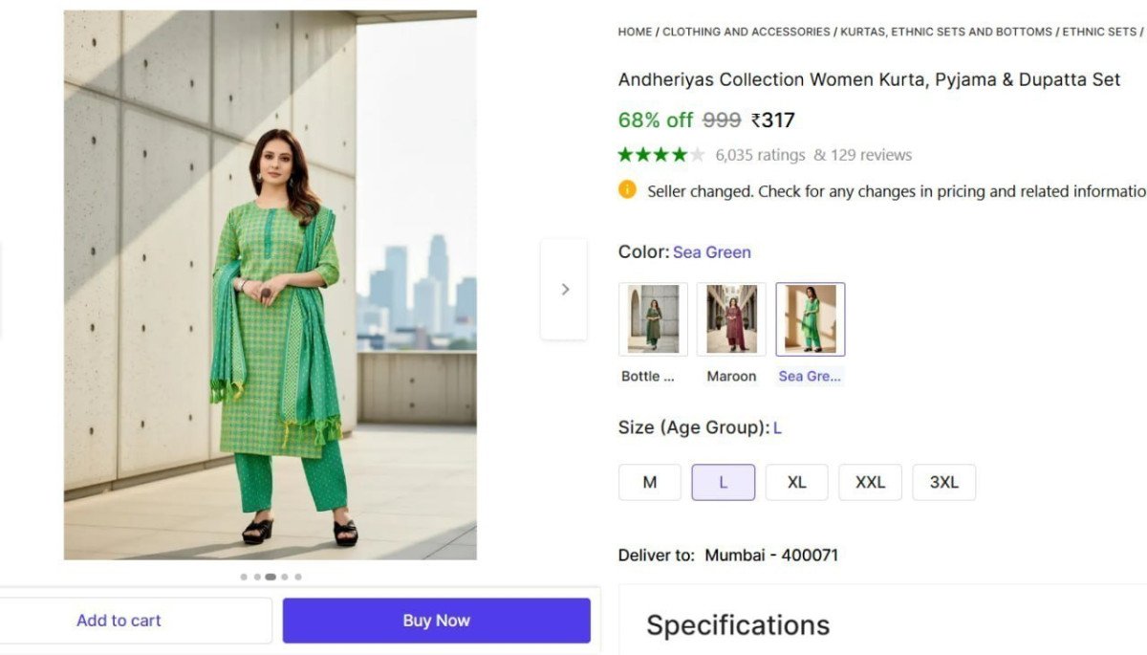The height and width of the screenshot is (655, 1147).
Task: Select the Bottle green color thumbnail
Action: 653,318
